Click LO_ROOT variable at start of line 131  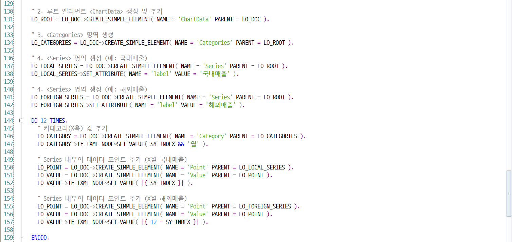click(x=42, y=19)
